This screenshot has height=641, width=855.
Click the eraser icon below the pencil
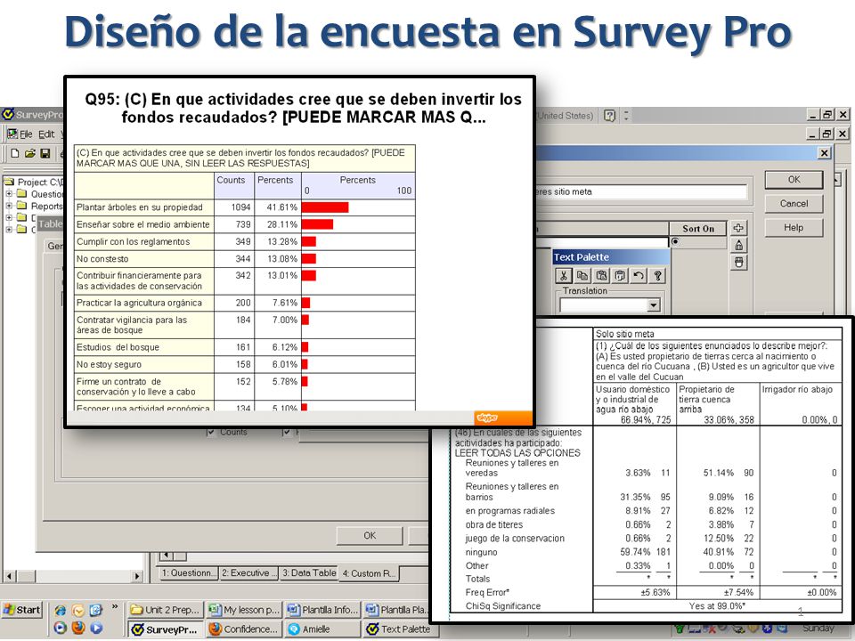(738, 263)
